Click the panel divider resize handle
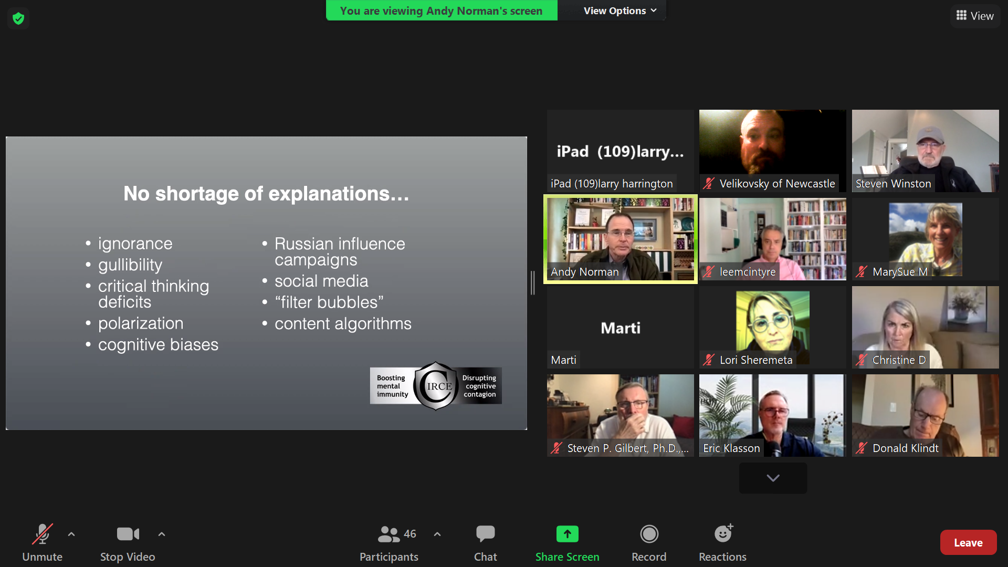 click(533, 283)
